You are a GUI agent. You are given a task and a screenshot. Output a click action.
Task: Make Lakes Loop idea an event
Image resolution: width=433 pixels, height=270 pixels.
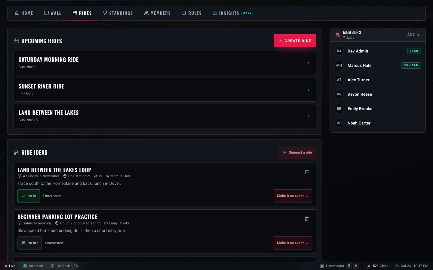(x=293, y=196)
